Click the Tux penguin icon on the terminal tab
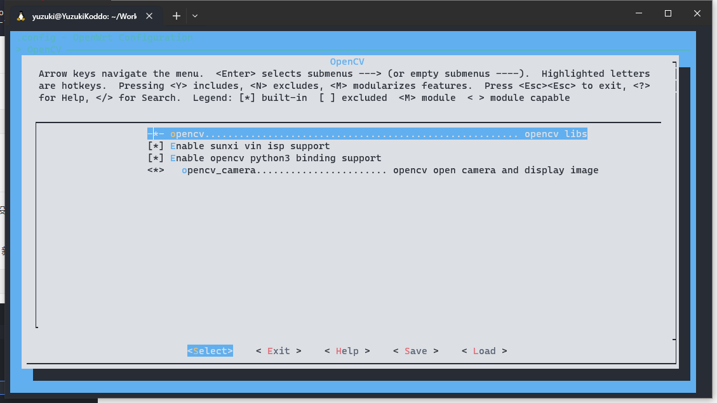This screenshot has width=717, height=403. (22, 16)
